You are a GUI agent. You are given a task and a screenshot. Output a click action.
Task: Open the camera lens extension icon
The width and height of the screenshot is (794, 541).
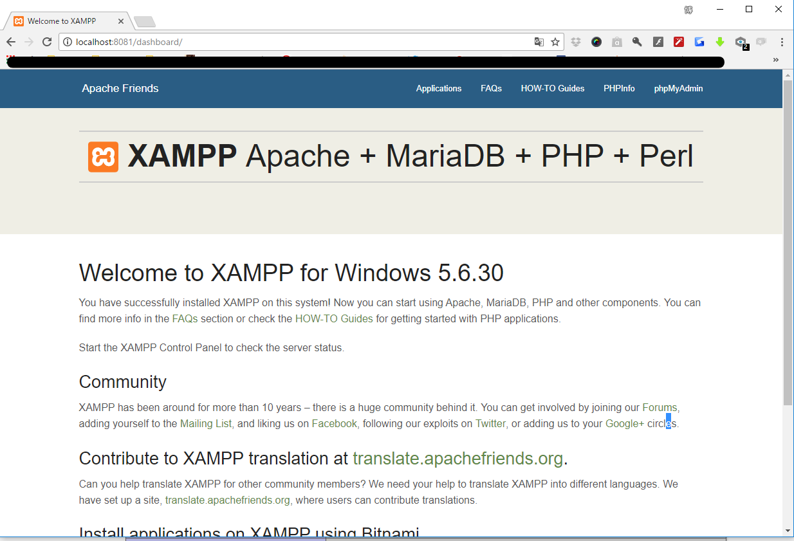tap(596, 42)
